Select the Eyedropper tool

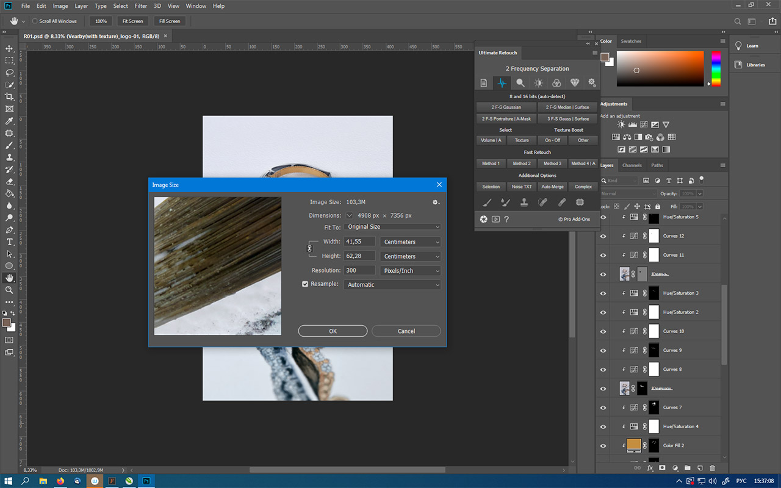tap(9, 121)
